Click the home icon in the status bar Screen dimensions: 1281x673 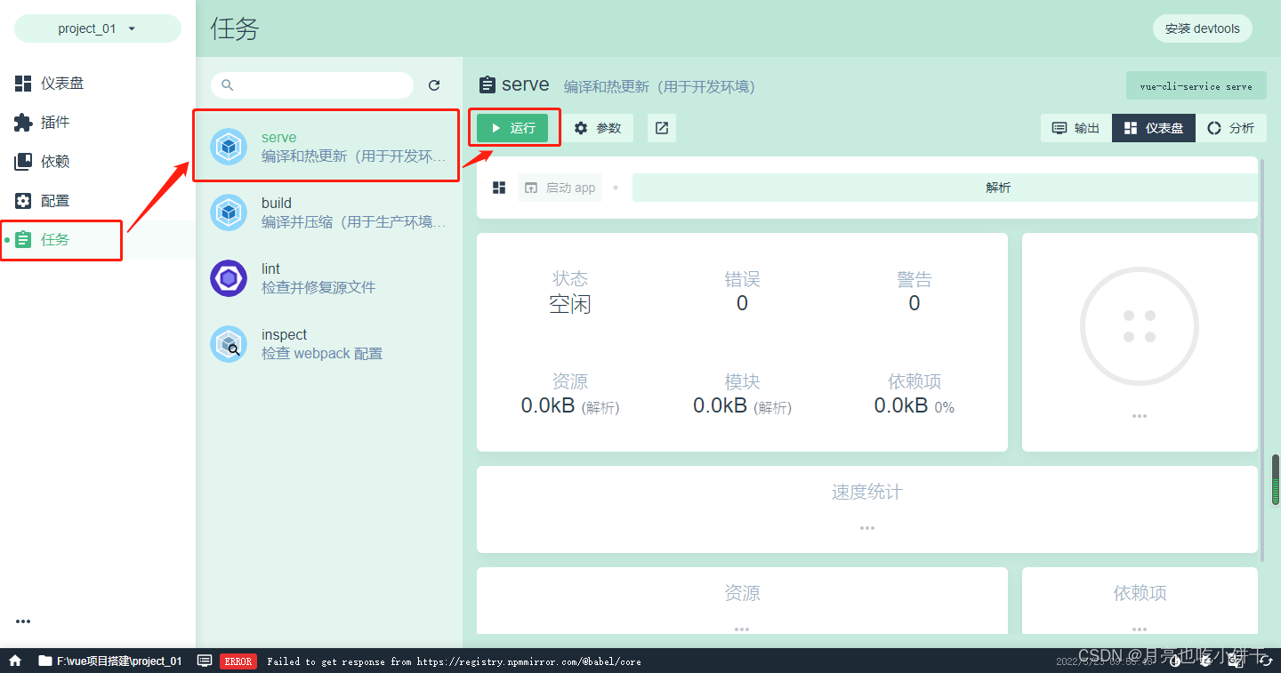[x=15, y=661]
